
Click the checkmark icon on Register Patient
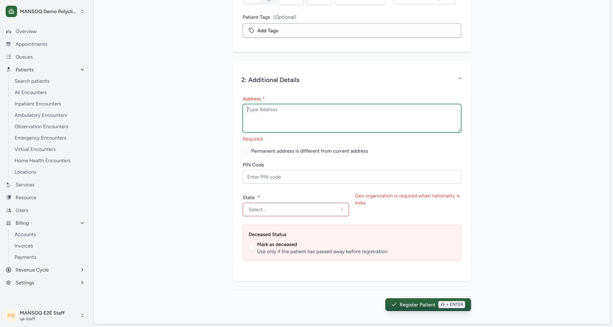394,305
